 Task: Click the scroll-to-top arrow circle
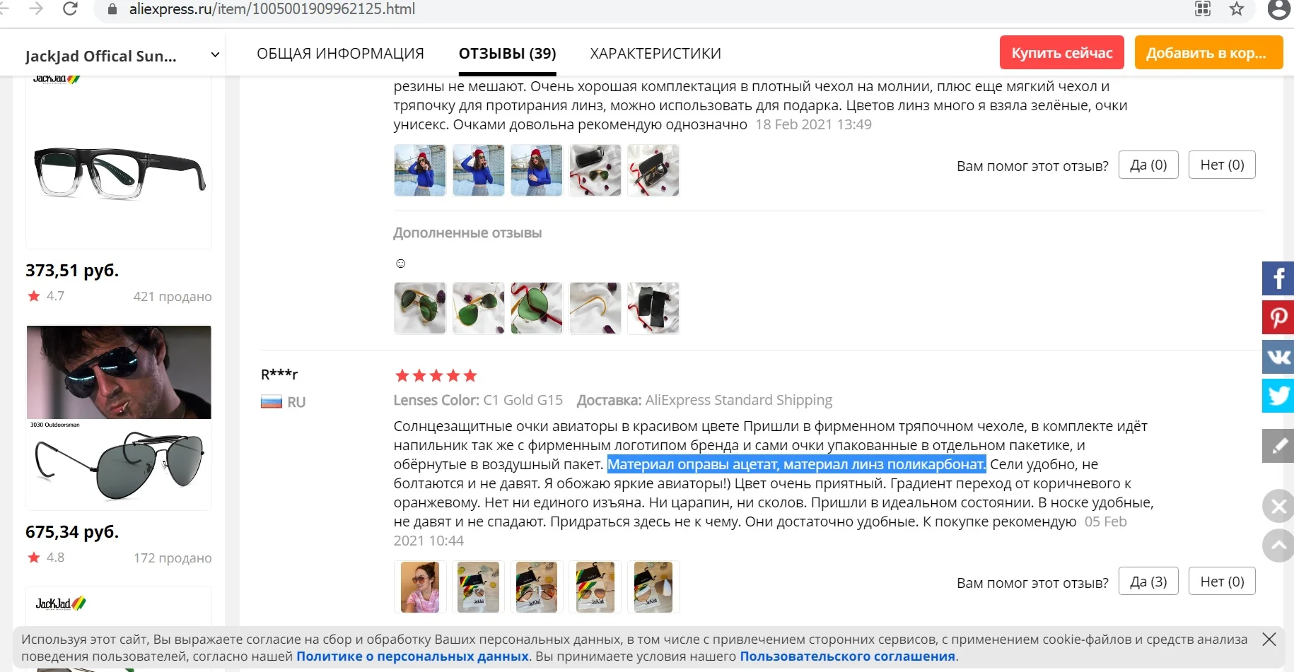[1278, 545]
